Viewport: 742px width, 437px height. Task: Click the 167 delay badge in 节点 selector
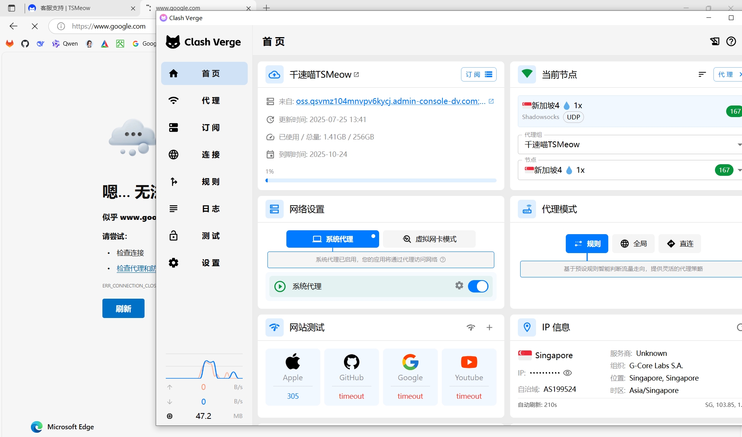point(724,170)
